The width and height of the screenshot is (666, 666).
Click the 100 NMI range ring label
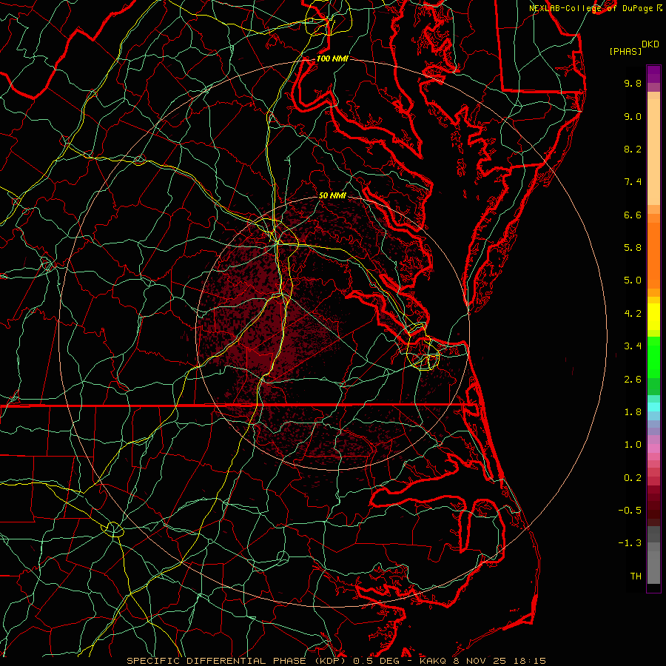pos(332,58)
